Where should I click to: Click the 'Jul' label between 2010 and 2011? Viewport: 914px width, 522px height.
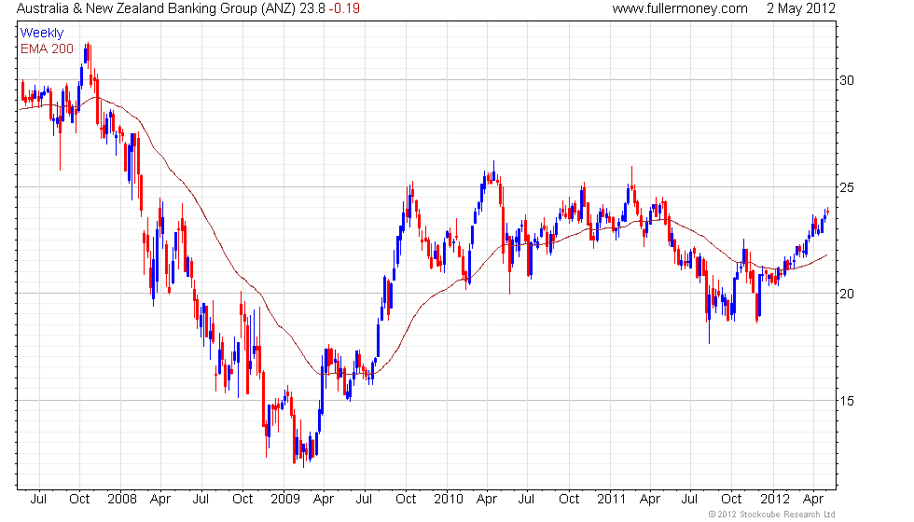coord(526,500)
